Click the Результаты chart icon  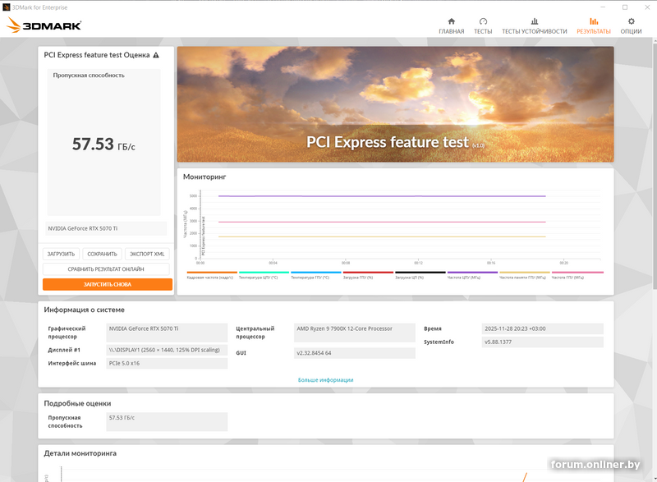593,22
